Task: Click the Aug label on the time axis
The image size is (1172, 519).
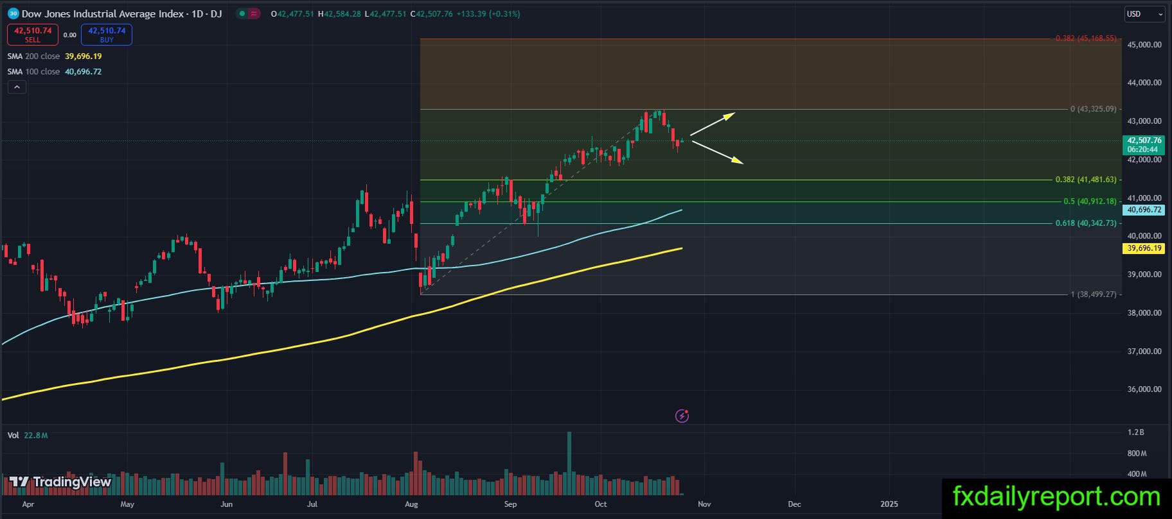Action: click(412, 504)
